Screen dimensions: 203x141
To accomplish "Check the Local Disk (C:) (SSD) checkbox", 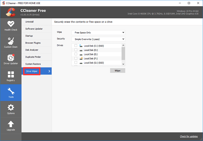I will (x=76, y=46).
